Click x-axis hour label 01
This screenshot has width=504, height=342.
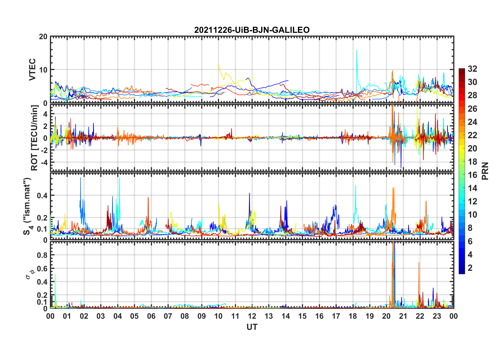(x=67, y=316)
